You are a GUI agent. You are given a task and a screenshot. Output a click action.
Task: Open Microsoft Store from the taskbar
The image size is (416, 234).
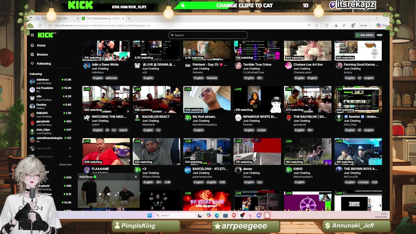pyautogui.click(x=225, y=215)
